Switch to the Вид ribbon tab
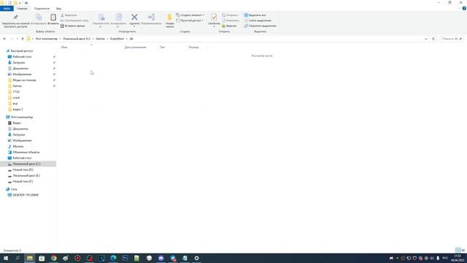Screen dimensions: 467x263 [58, 8]
